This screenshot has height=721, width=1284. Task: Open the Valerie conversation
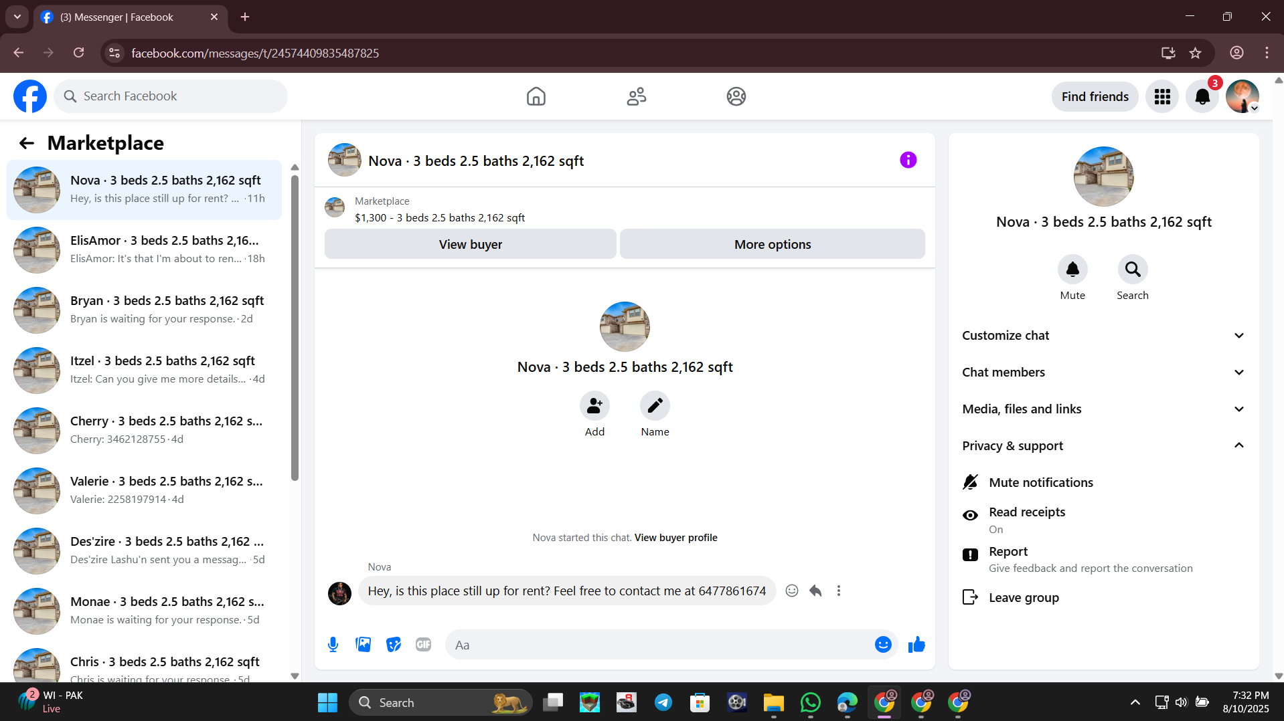(x=144, y=491)
